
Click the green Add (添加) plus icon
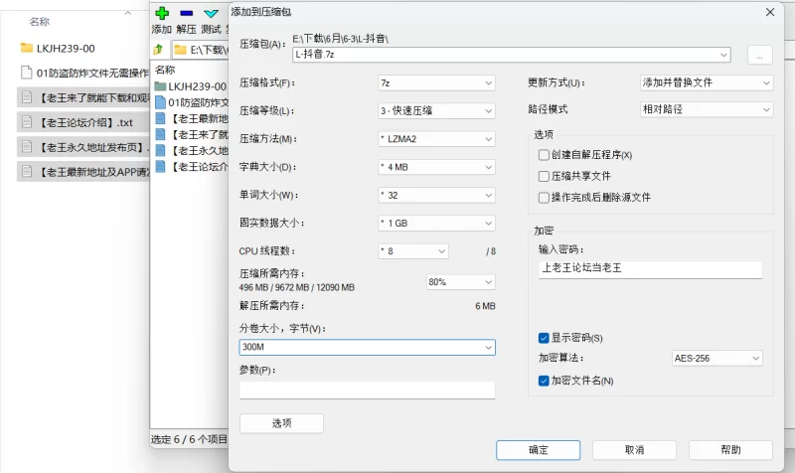point(162,13)
